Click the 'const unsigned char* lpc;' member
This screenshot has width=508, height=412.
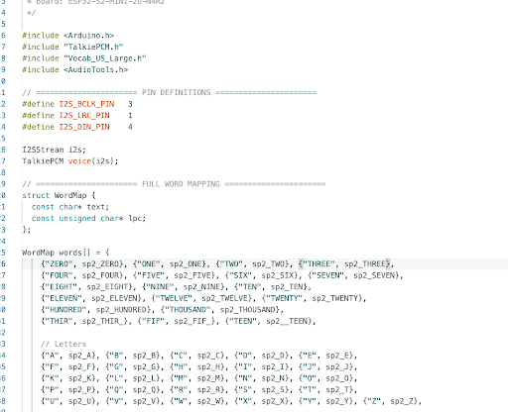88,218
